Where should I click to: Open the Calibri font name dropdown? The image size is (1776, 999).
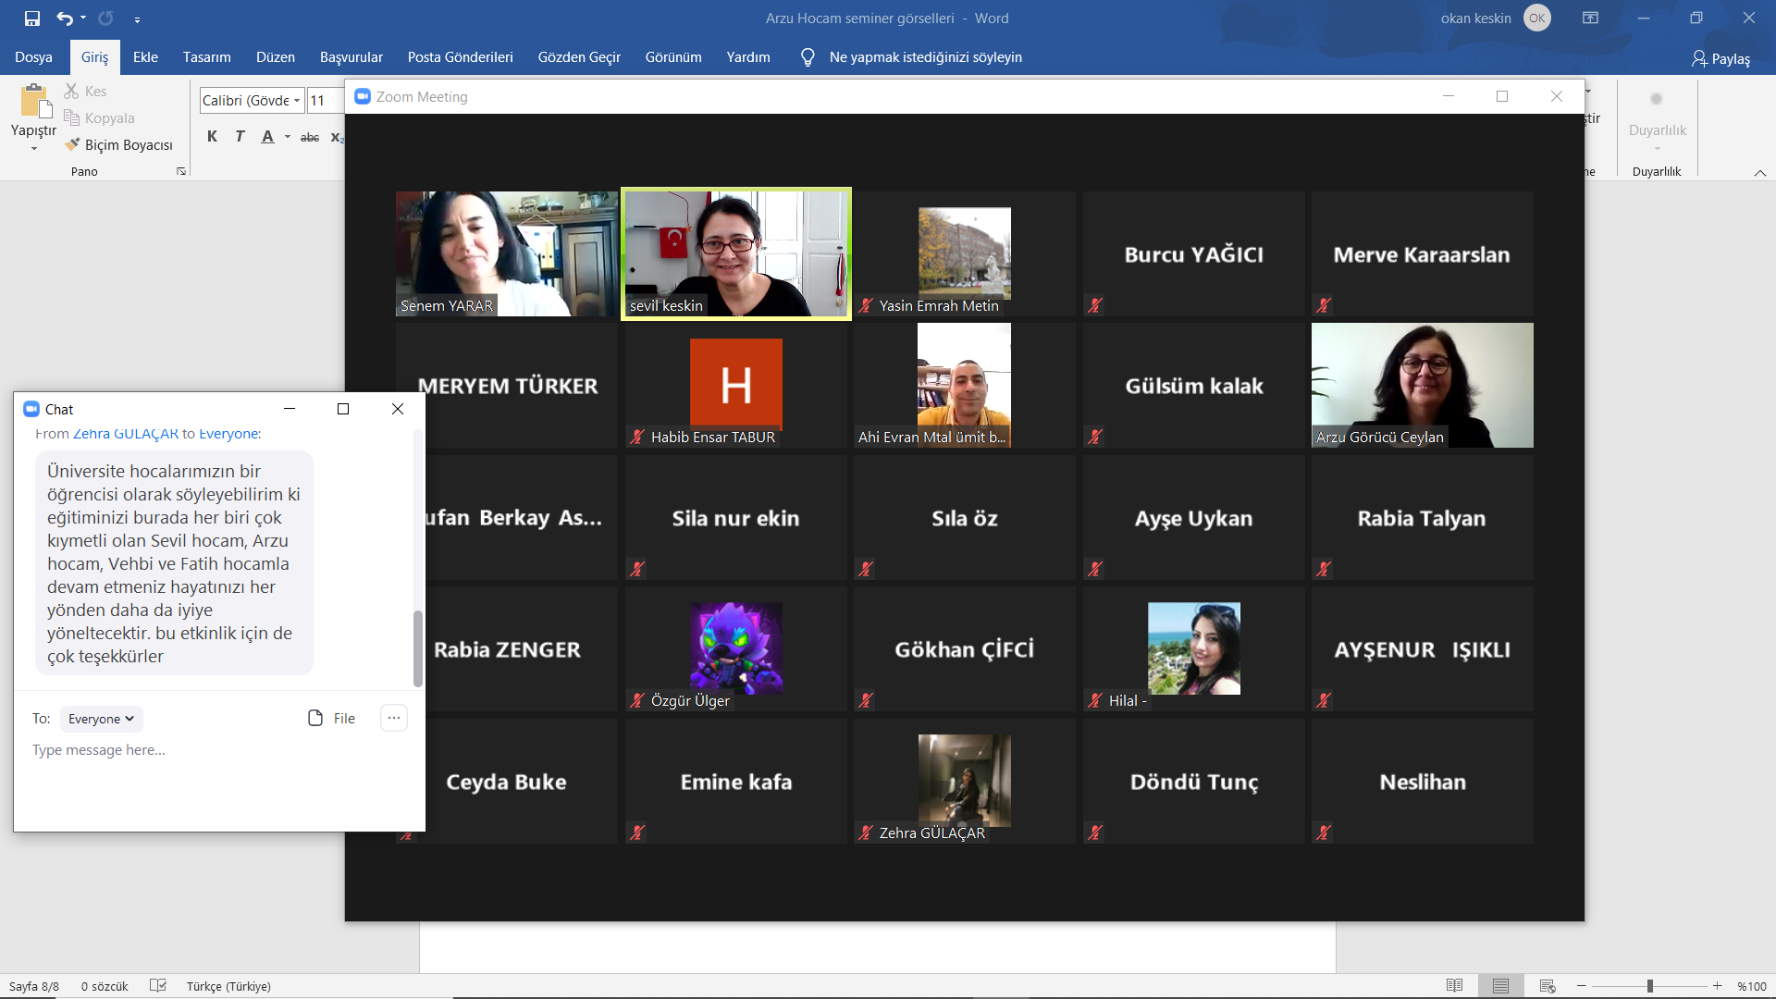click(297, 101)
